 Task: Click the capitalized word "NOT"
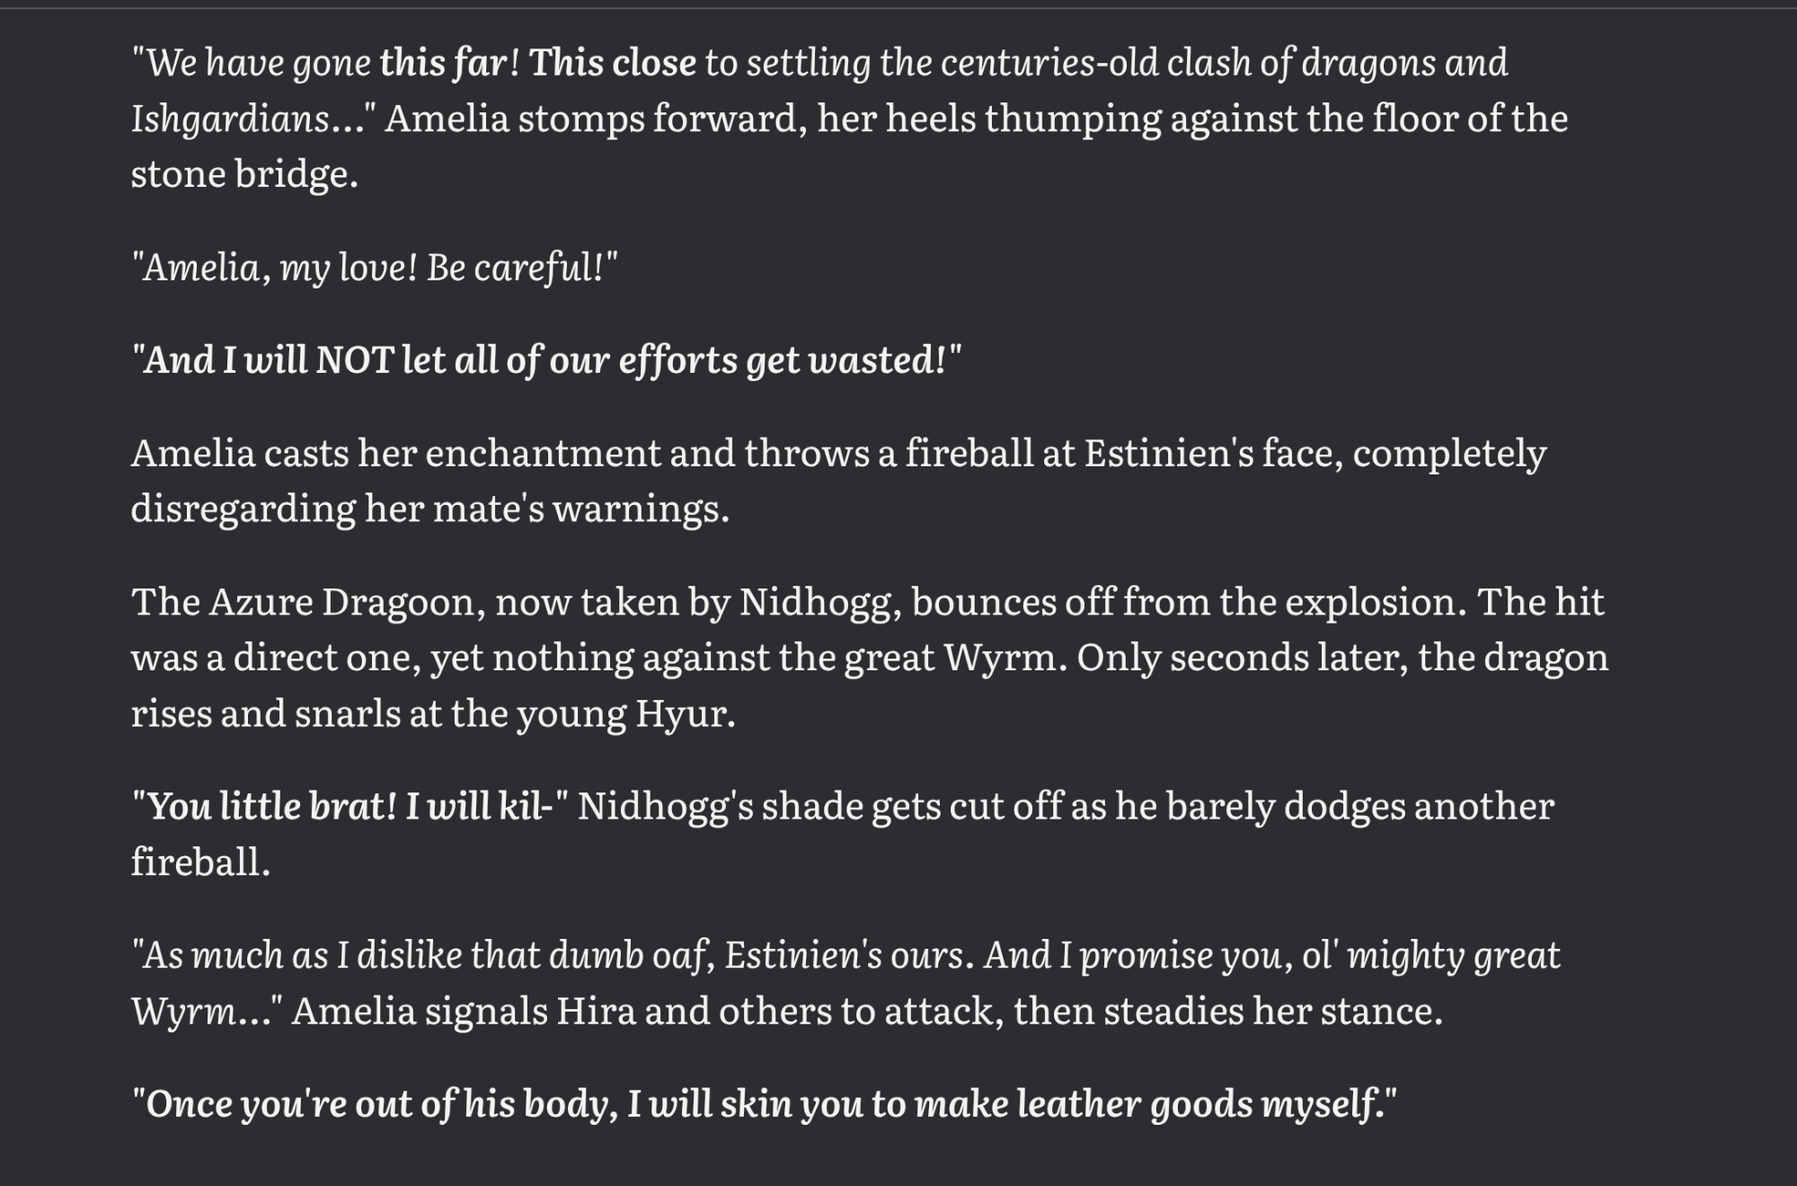pyautogui.click(x=354, y=360)
